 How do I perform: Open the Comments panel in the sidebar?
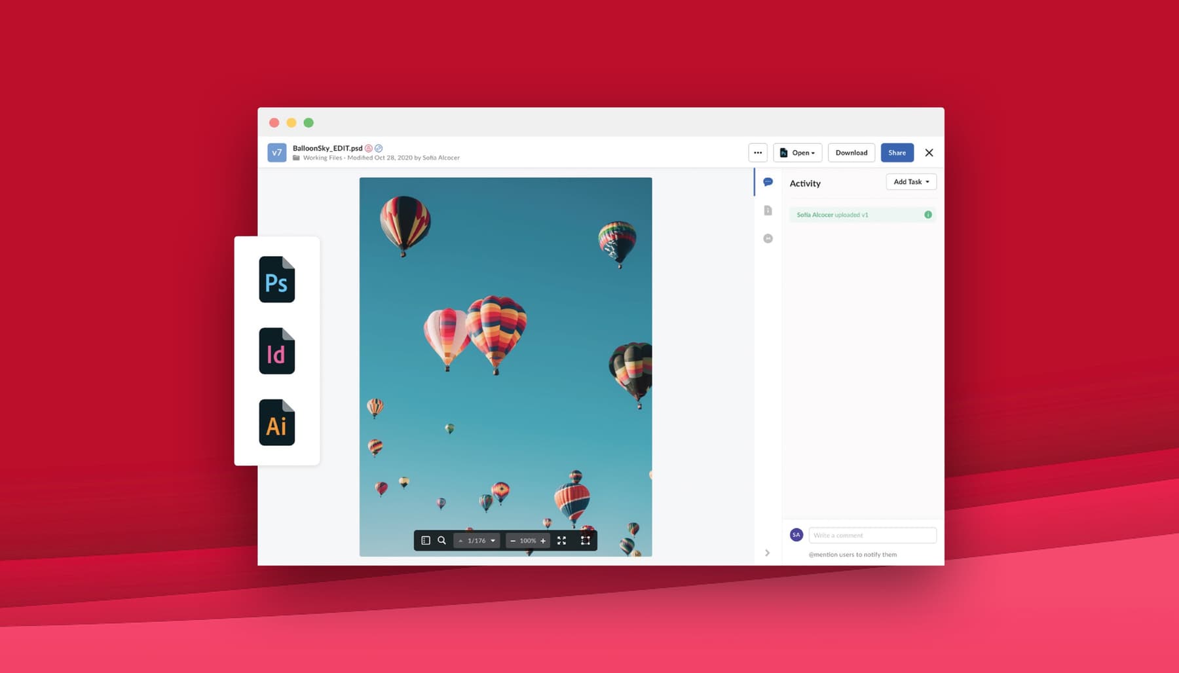[767, 182]
